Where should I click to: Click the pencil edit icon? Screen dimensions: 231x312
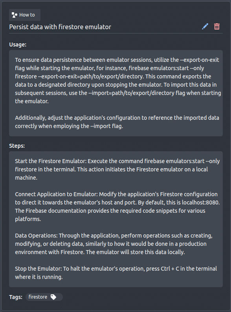pyautogui.click(x=205, y=26)
